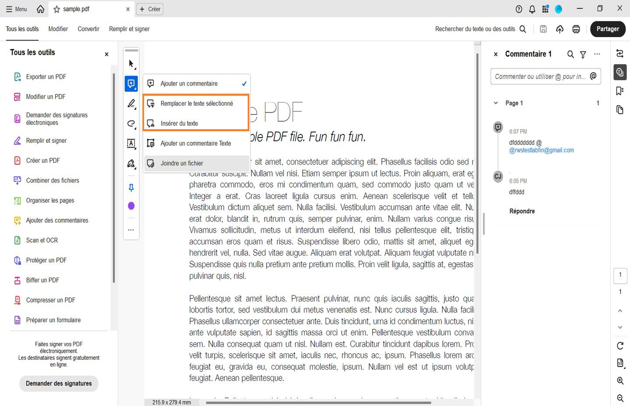Open the bookmarks panel icon in right rail
This screenshot has height=406, width=630.
click(x=620, y=91)
